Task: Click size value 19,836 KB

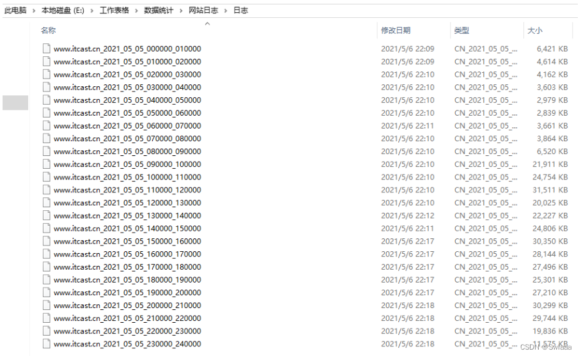Action: (550, 331)
